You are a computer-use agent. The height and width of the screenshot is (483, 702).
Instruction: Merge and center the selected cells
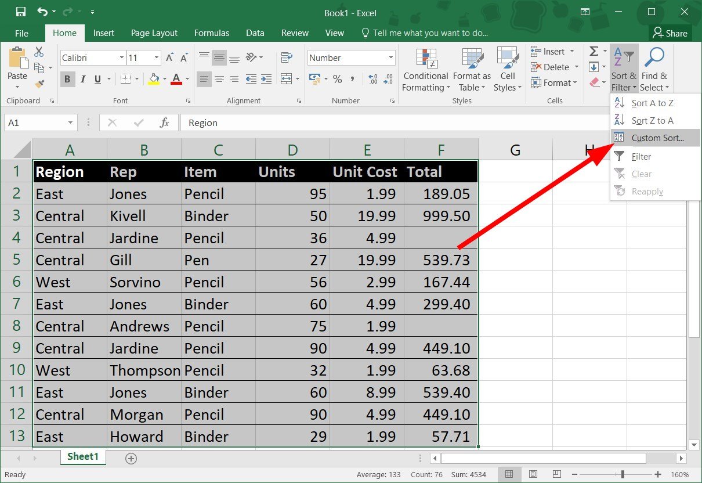286,79
